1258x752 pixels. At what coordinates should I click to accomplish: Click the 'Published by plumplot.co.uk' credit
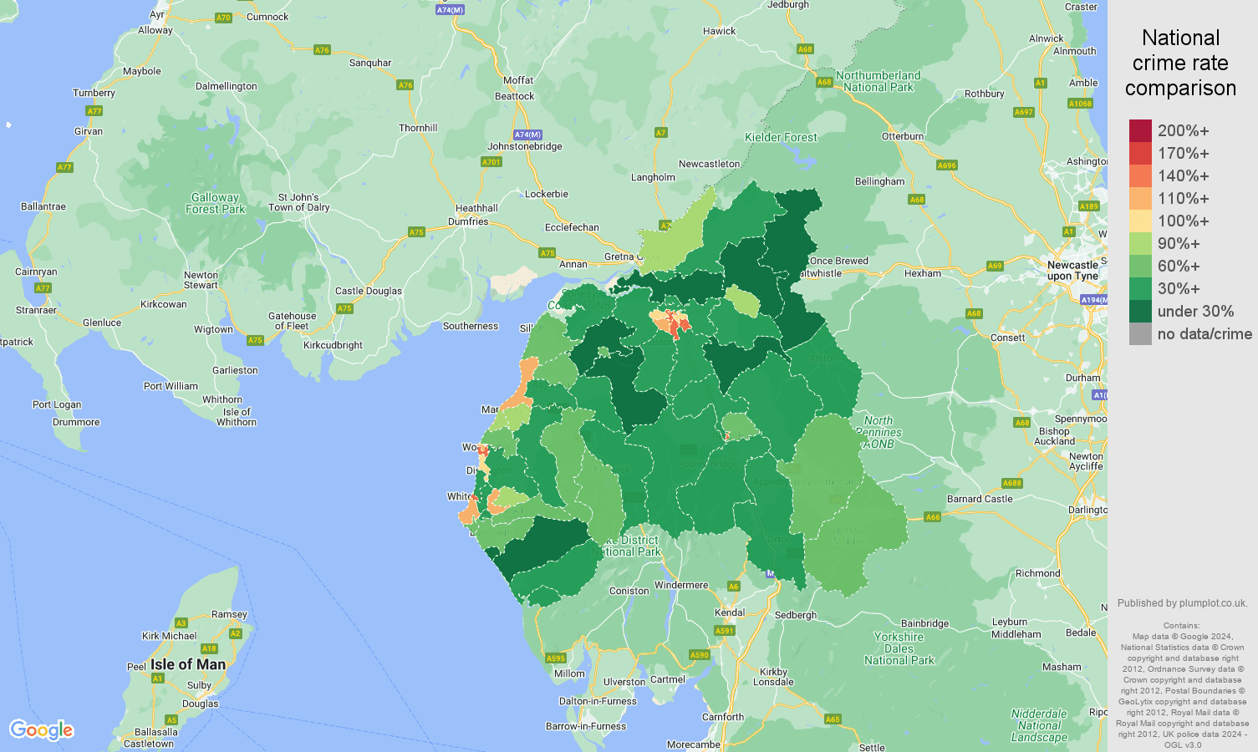click(1182, 603)
